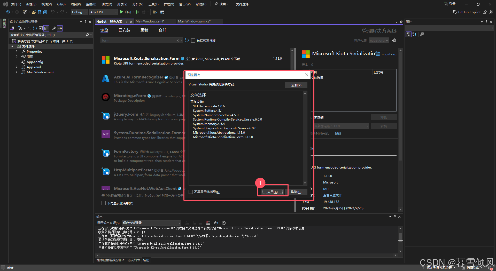Viewport: 496px width, 271px height.
Task: Click the 登录 sign-in button
Action: tap(450, 4)
